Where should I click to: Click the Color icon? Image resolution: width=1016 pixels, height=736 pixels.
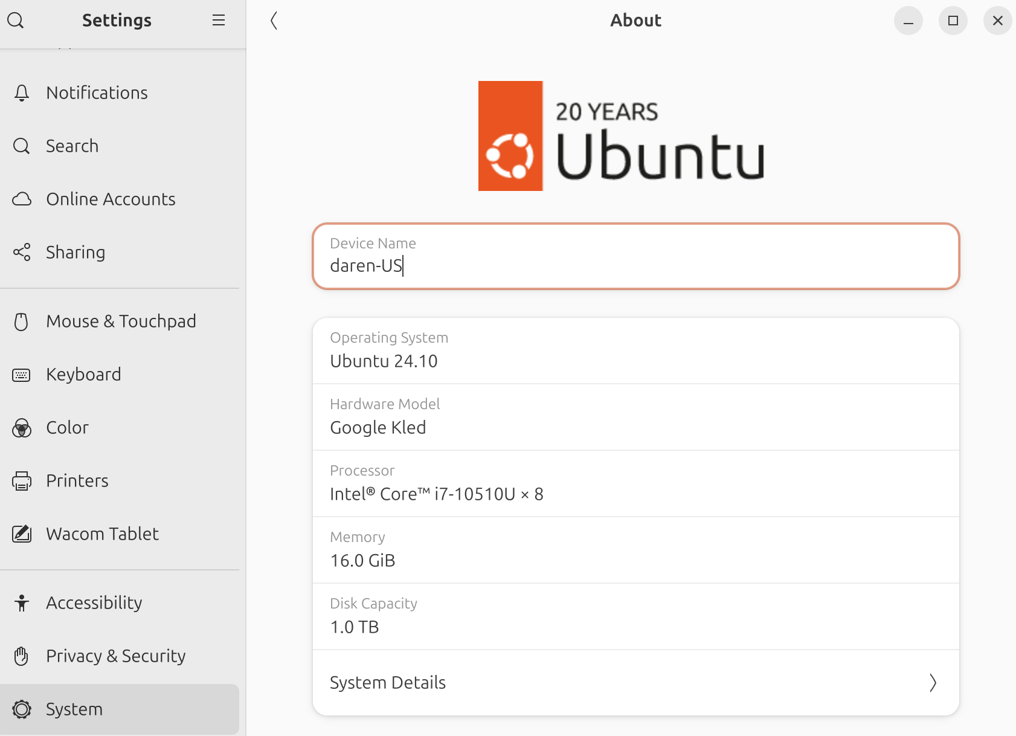(x=22, y=428)
